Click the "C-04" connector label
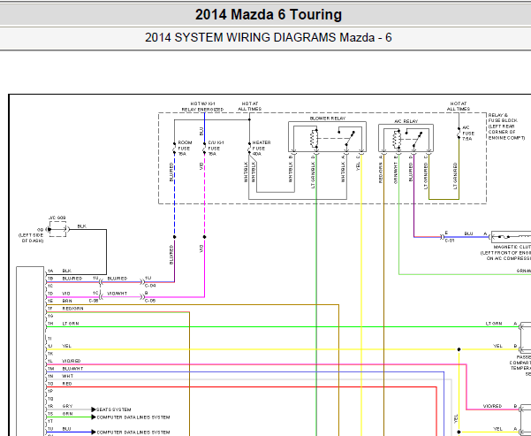The width and height of the screenshot is (531, 436). tap(150, 286)
